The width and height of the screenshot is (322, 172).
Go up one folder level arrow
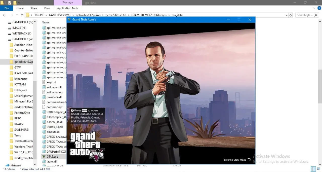tap(22, 15)
